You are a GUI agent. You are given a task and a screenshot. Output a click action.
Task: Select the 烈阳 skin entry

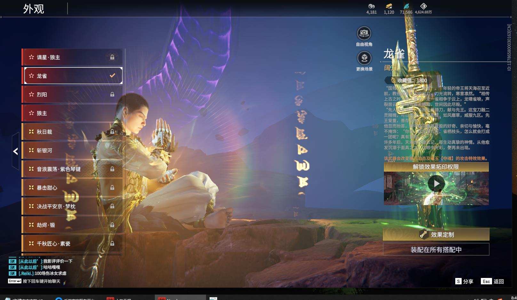pyautogui.click(x=72, y=94)
